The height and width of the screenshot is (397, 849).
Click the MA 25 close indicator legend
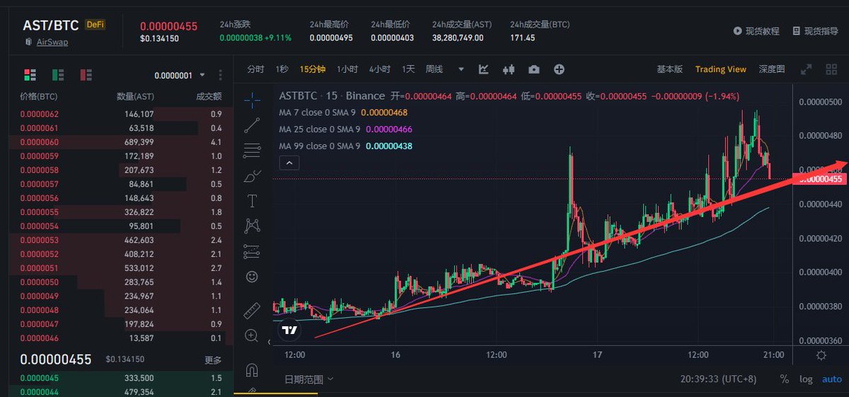point(345,129)
